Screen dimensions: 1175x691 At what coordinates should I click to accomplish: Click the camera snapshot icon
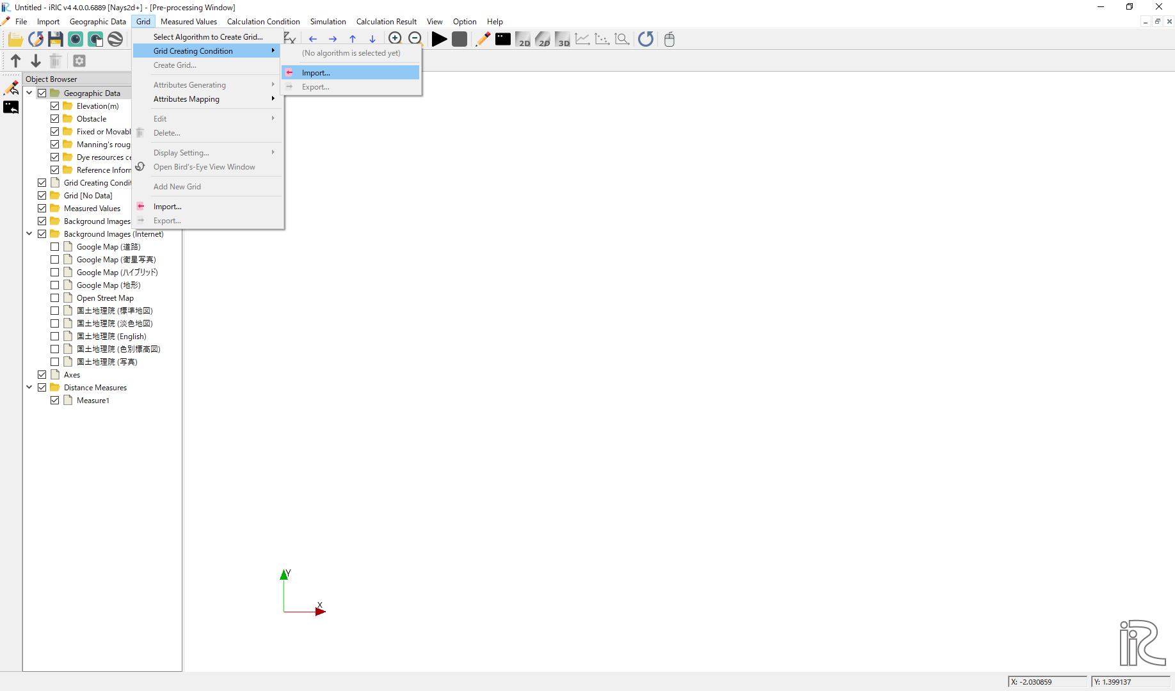tap(76, 40)
